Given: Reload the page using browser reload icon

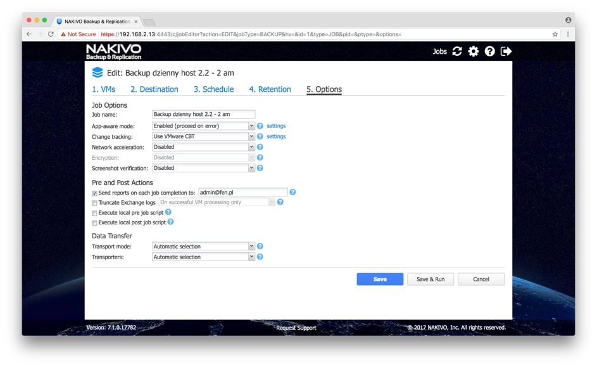Looking at the screenshot, I should click(51, 34).
